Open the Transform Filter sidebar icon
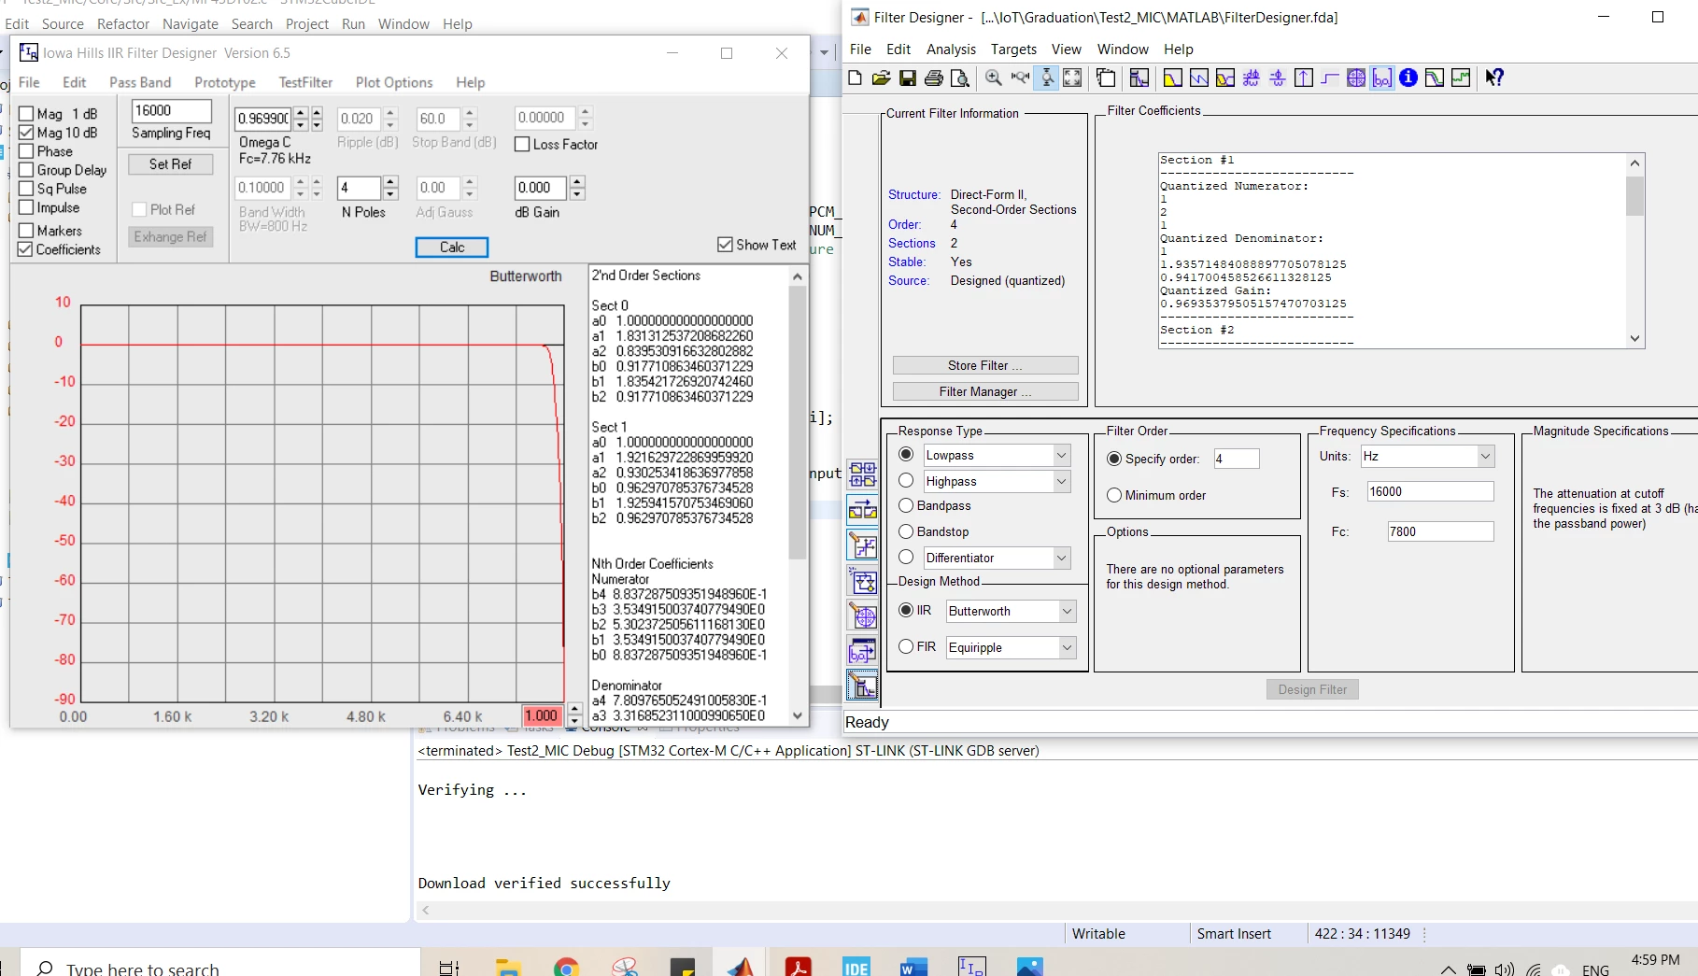 [x=862, y=510]
